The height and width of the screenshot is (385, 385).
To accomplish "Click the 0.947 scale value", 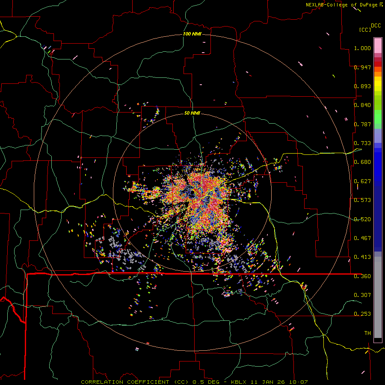I will [362, 67].
